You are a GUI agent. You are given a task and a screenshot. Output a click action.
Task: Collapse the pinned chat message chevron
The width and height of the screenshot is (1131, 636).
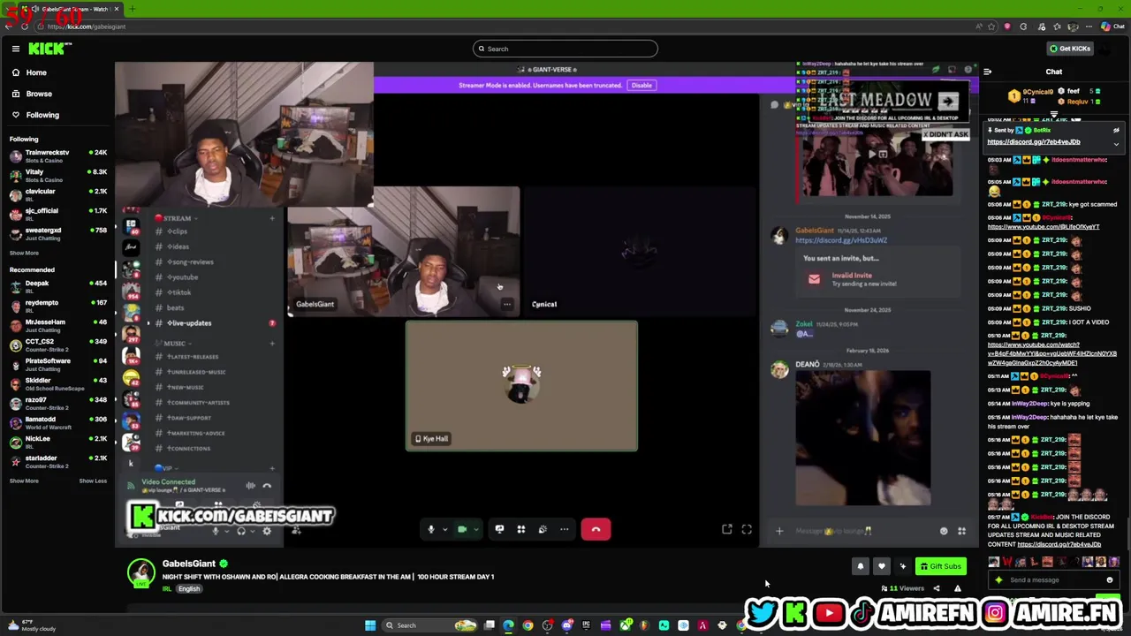(x=1116, y=143)
